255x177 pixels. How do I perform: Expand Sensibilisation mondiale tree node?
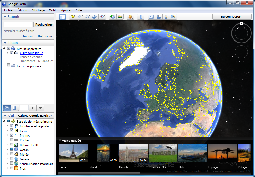tap(7, 163)
